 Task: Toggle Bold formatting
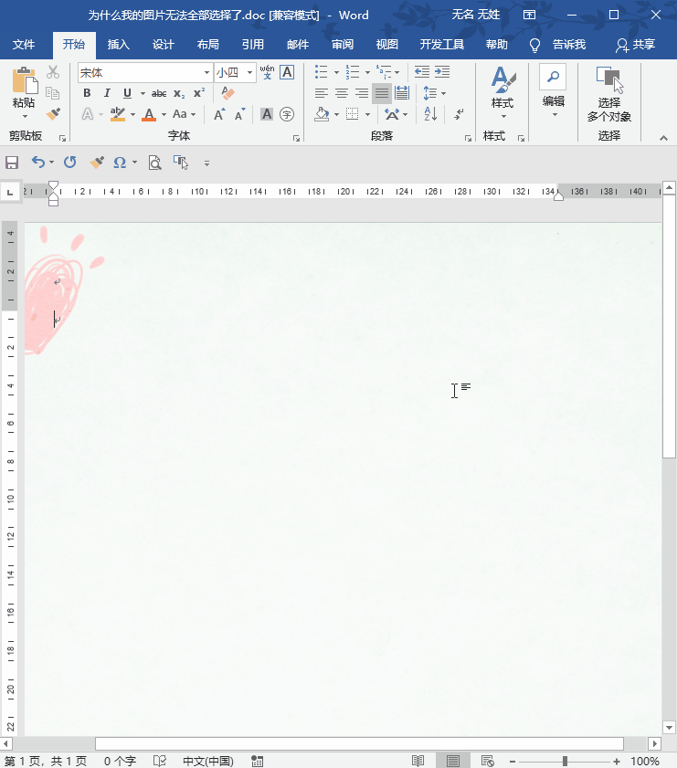87,93
